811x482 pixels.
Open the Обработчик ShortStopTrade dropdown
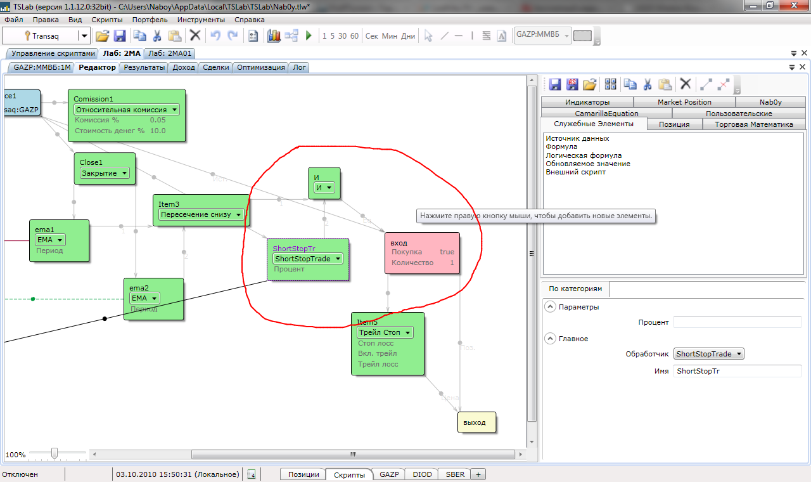pyautogui.click(x=708, y=354)
